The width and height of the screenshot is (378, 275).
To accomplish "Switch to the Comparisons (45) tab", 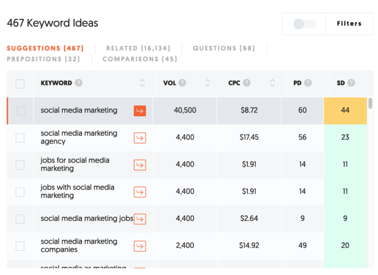I will click(140, 59).
